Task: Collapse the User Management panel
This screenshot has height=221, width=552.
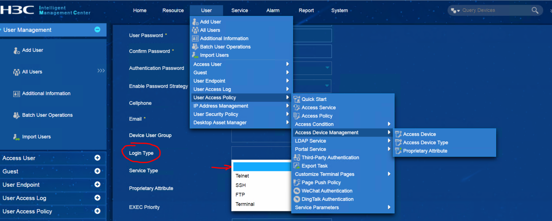Action: [x=97, y=30]
